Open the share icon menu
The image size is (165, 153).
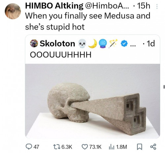pos(153,147)
